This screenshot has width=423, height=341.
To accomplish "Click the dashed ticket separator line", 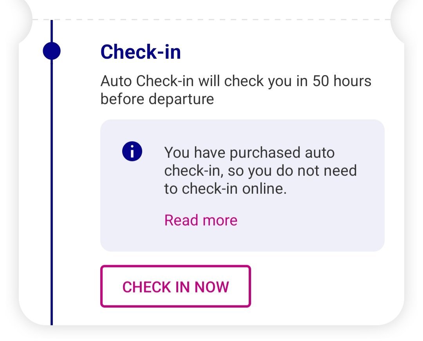I will coord(211,20).
